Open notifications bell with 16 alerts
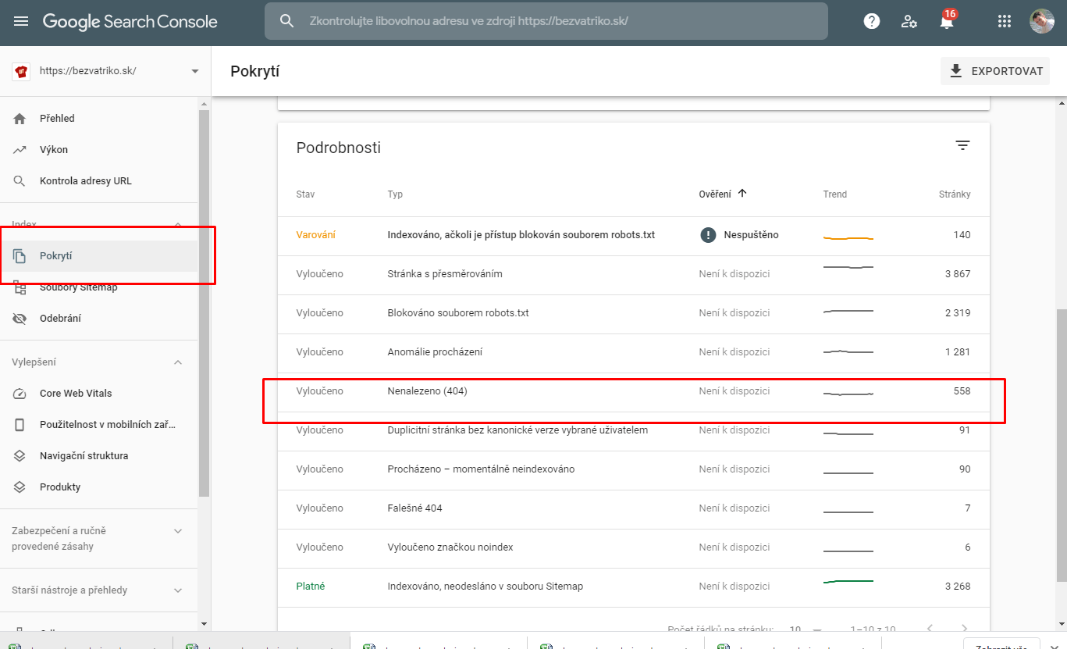The height and width of the screenshot is (649, 1067). pos(947,22)
